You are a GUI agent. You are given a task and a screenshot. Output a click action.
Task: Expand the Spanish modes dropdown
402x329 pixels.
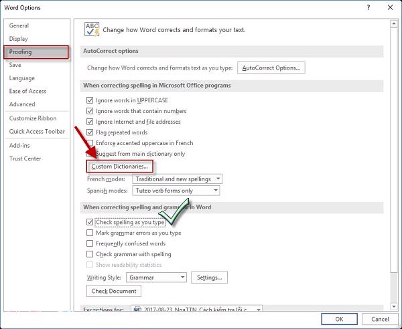[177, 191]
